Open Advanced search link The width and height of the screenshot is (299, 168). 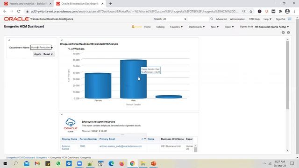click(221, 19)
